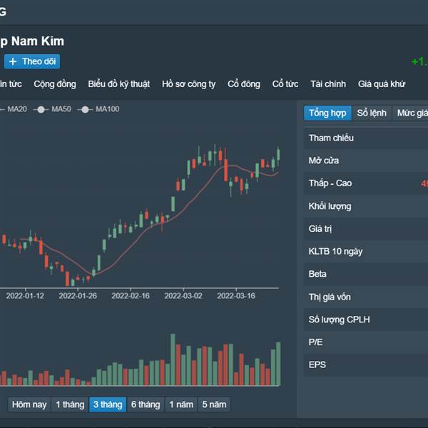
Task: Select the Sổ lệnh panel tab
Action: click(372, 113)
